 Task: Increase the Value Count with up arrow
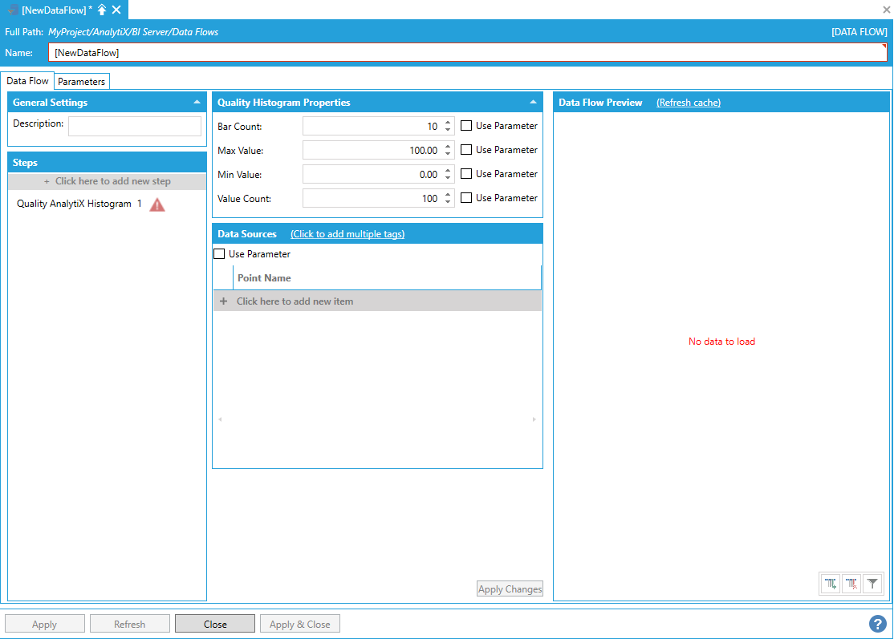click(447, 194)
